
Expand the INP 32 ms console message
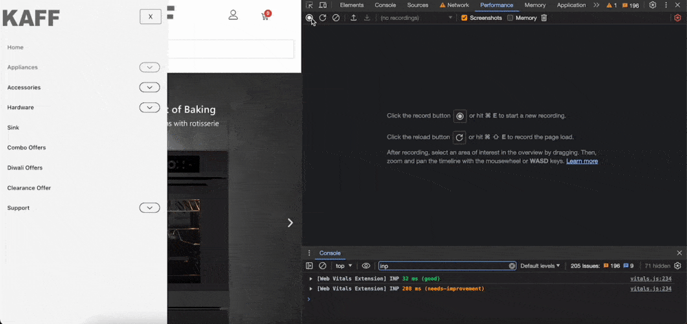(311, 279)
